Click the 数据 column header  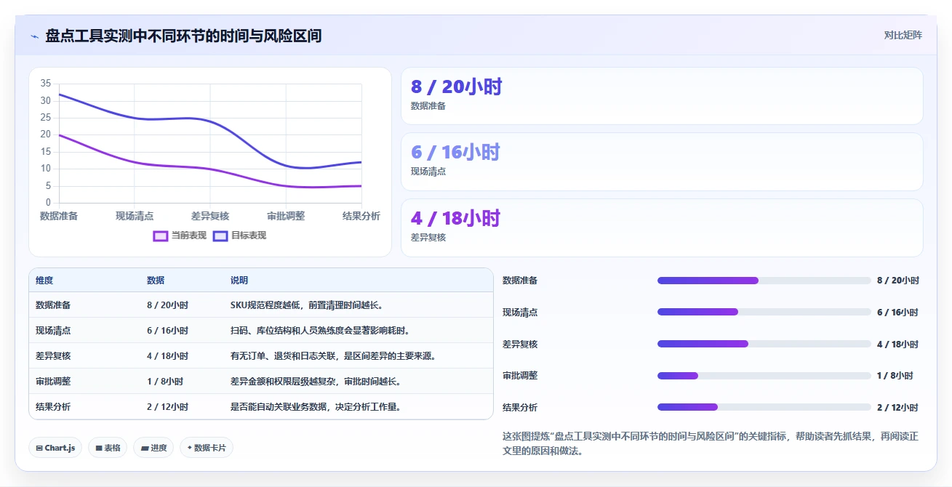click(x=156, y=281)
